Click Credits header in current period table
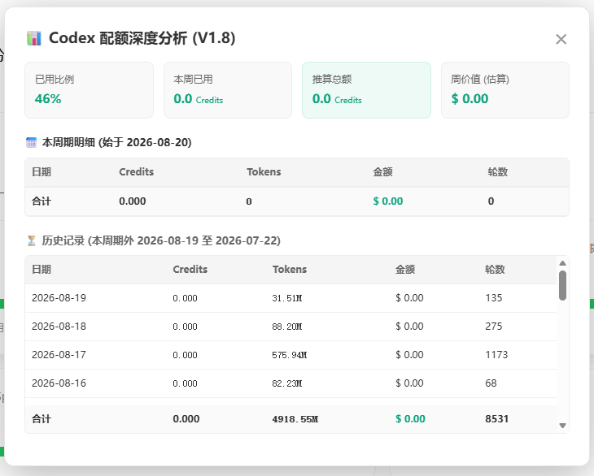Viewport: 594px width, 476px height. (x=137, y=171)
